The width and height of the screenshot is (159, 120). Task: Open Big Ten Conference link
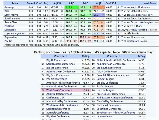(57, 68)
